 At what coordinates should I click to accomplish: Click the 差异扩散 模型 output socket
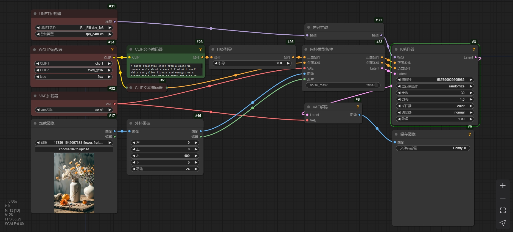click(381, 35)
